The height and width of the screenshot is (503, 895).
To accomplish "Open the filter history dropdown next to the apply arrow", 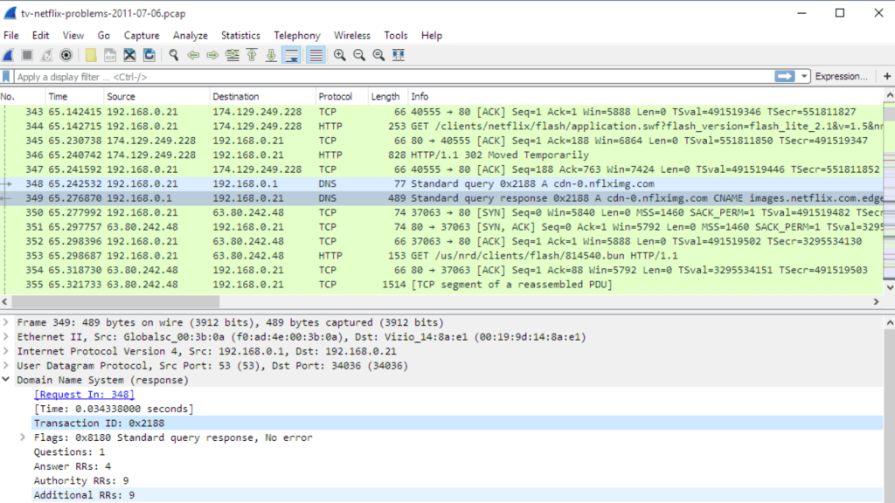I will coord(805,76).
